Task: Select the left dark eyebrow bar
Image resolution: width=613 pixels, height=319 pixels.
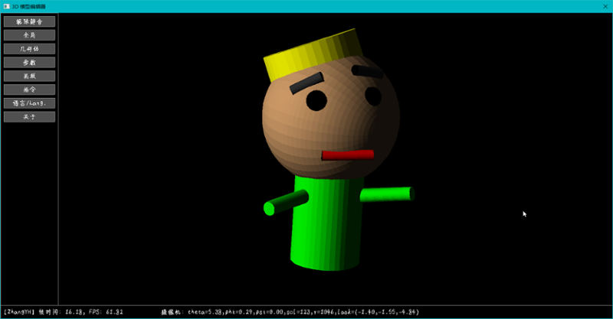Action: coord(307,83)
